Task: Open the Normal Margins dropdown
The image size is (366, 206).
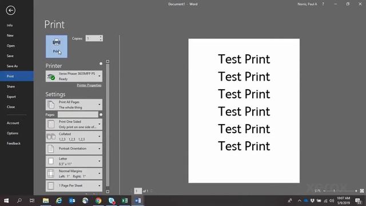Action: 74,173
